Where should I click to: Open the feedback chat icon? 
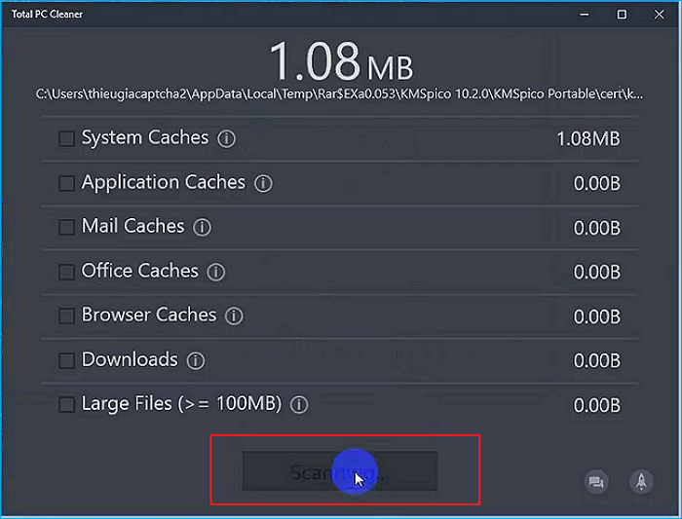pyautogui.click(x=596, y=482)
